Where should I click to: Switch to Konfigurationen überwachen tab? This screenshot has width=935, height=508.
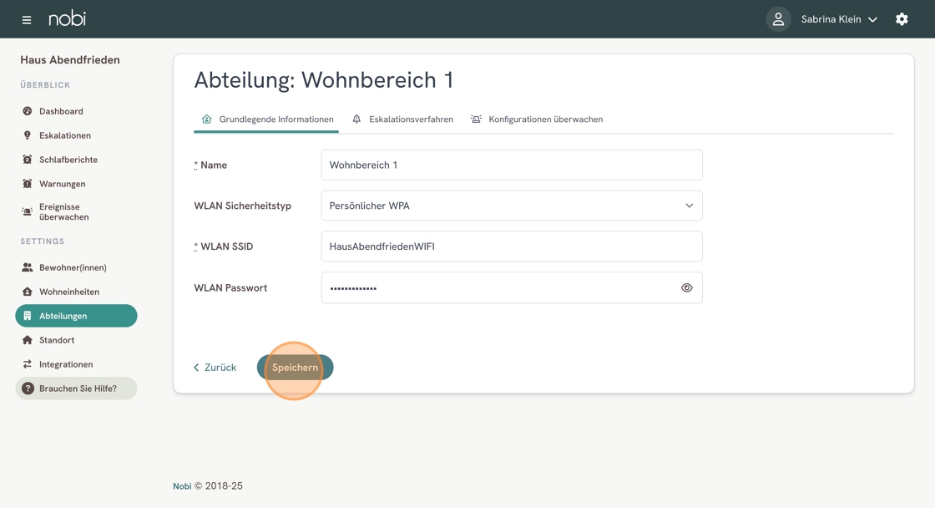pyautogui.click(x=538, y=119)
